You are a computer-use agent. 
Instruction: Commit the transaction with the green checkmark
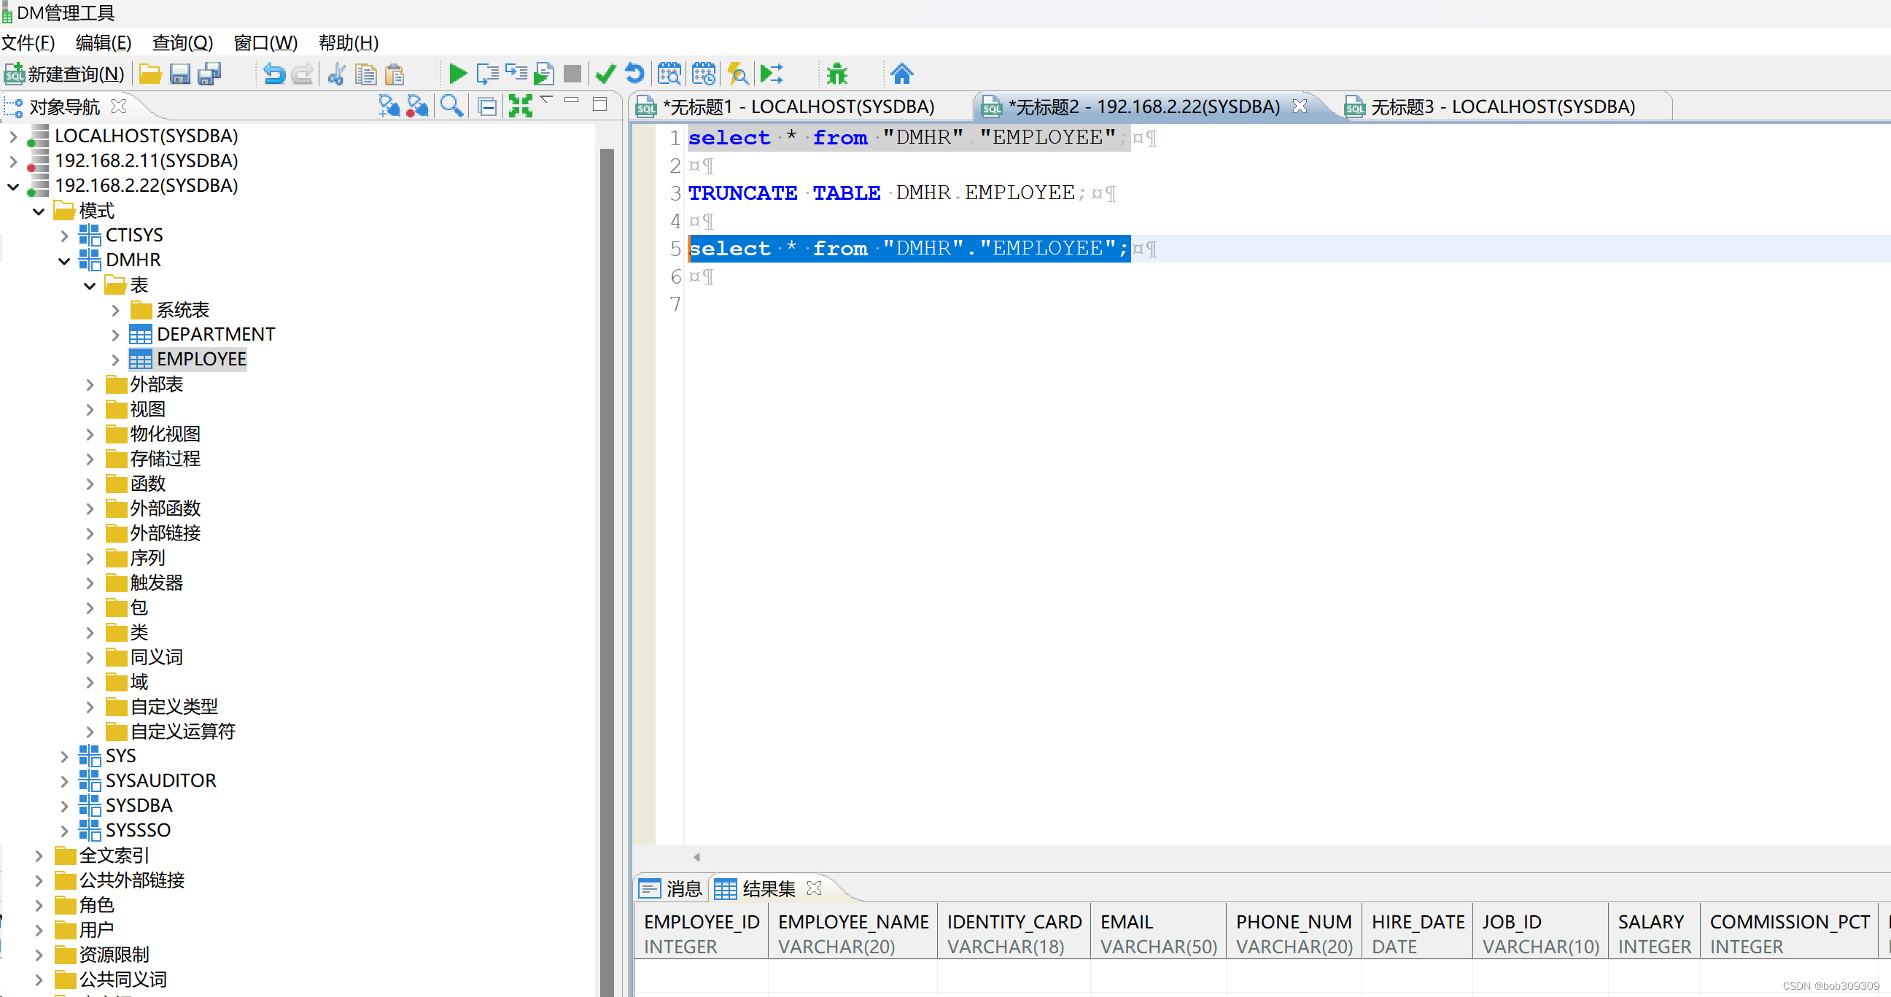(x=605, y=74)
